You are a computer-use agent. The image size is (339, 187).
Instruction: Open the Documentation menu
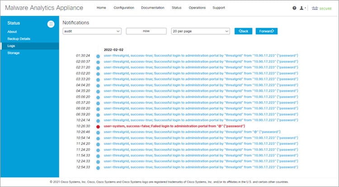tap(153, 8)
